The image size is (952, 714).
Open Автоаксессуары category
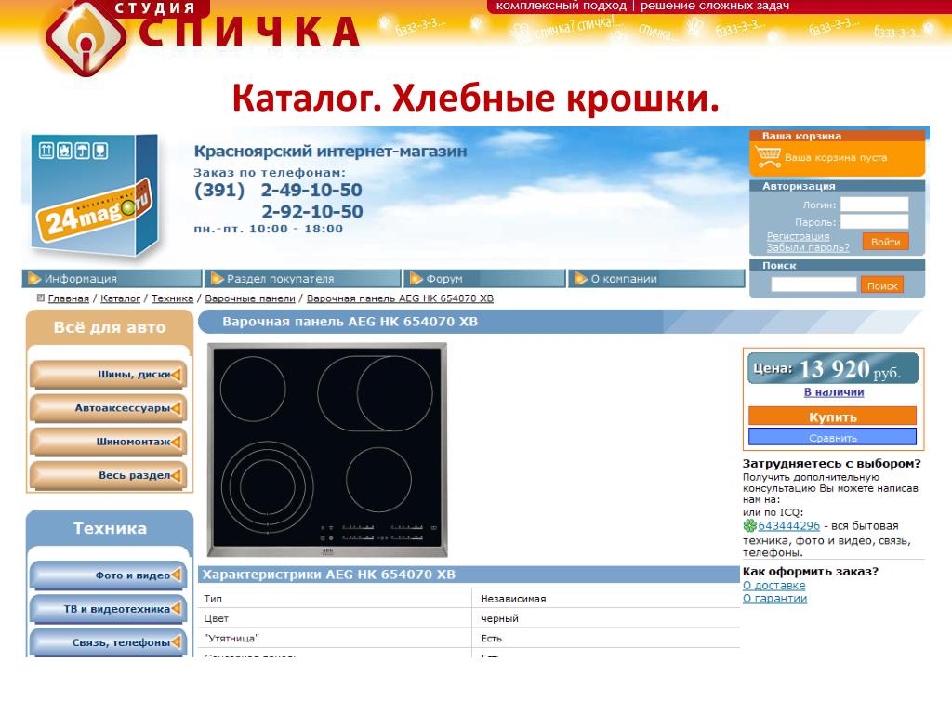108,409
